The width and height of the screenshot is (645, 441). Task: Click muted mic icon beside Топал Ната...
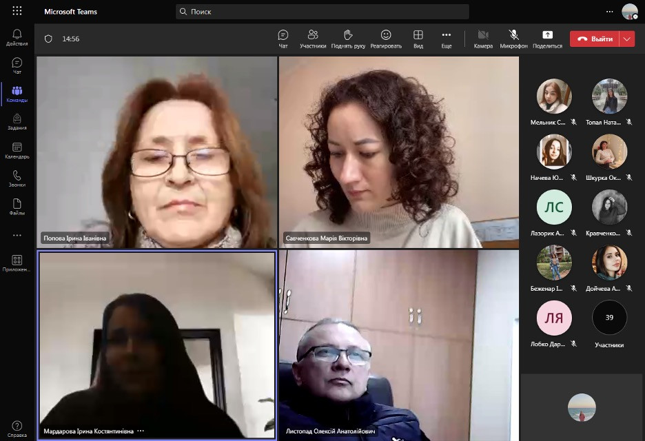click(628, 122)
